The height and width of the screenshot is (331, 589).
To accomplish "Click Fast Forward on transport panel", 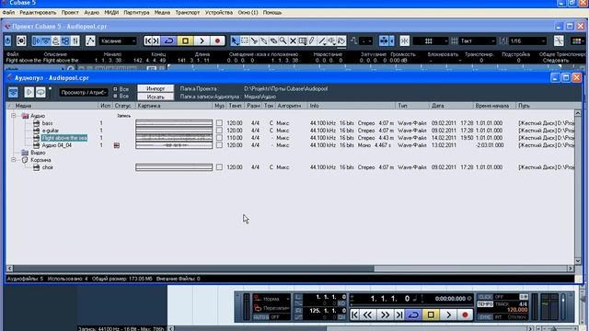I will tap(385, 314).
